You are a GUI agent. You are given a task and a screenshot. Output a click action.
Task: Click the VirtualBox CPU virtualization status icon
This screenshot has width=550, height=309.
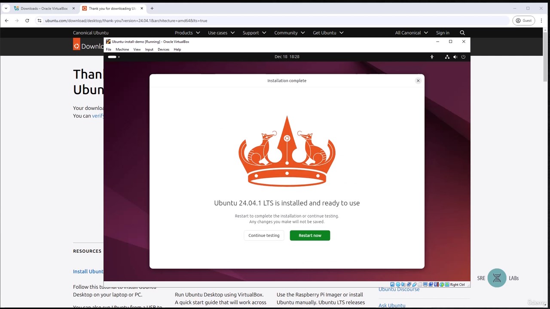pos(436,285)
